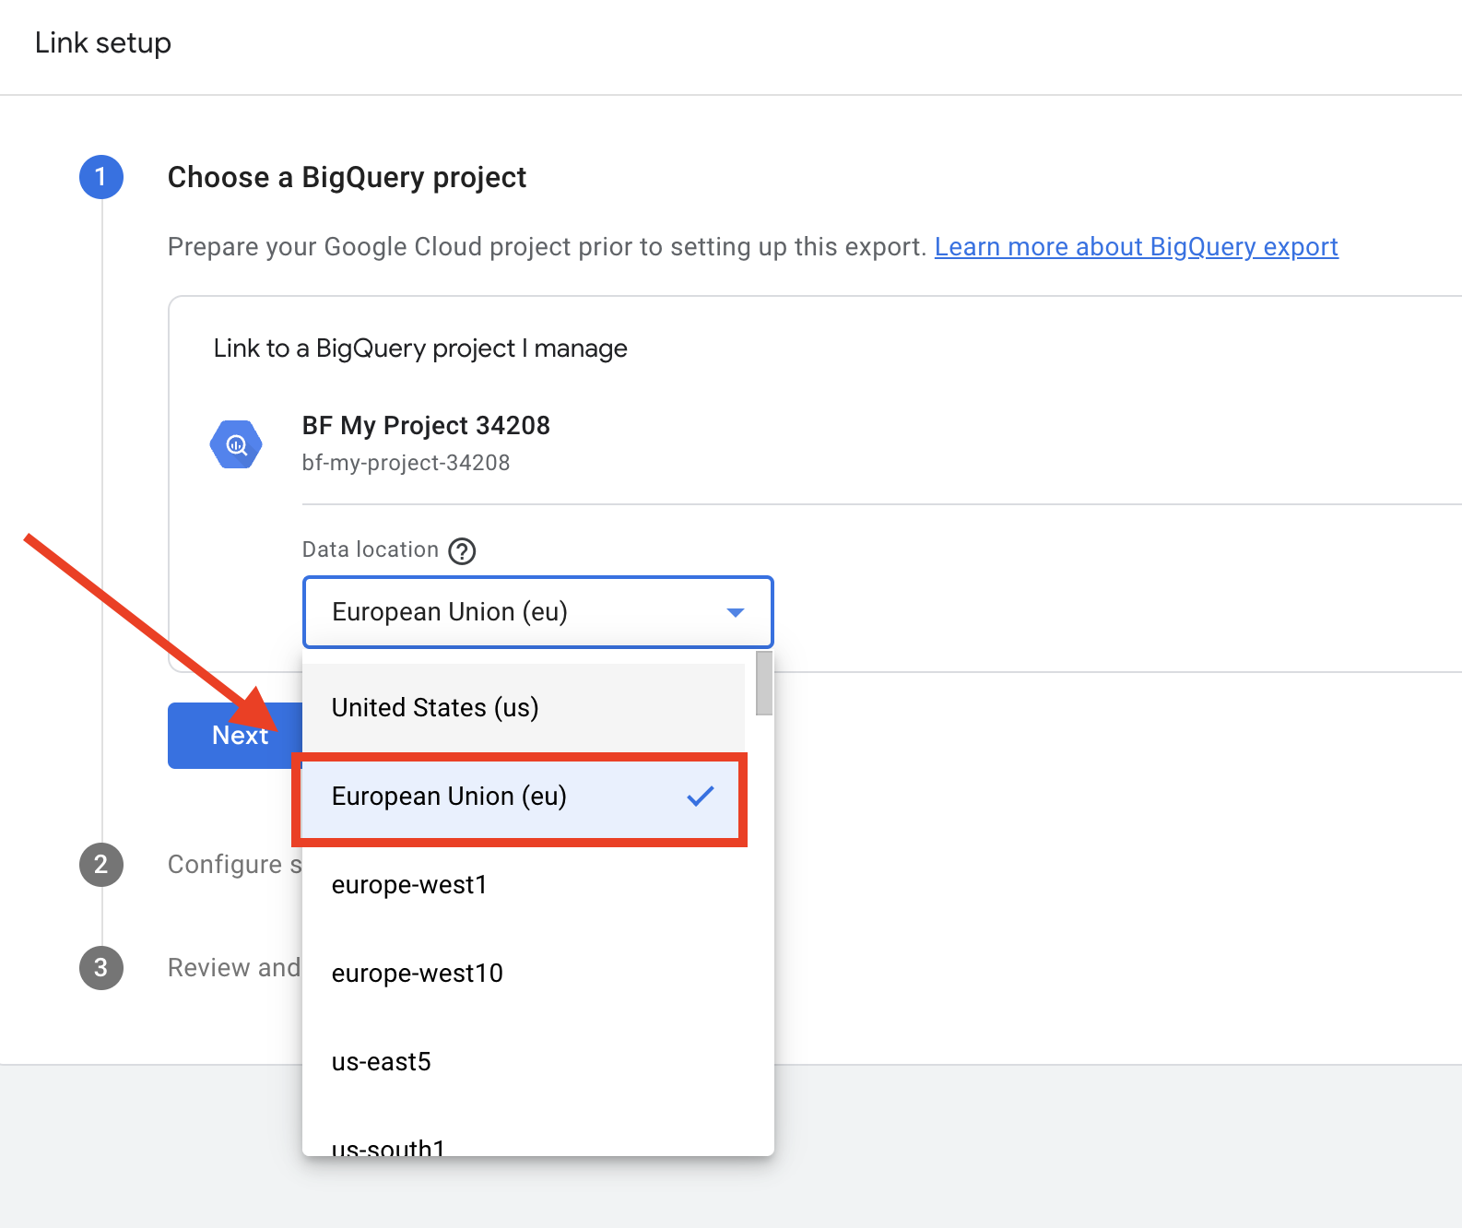Click the bf-my-project-34208 project ID
The height and width of the screenshot is (1228, 1462).
point(406,463)
